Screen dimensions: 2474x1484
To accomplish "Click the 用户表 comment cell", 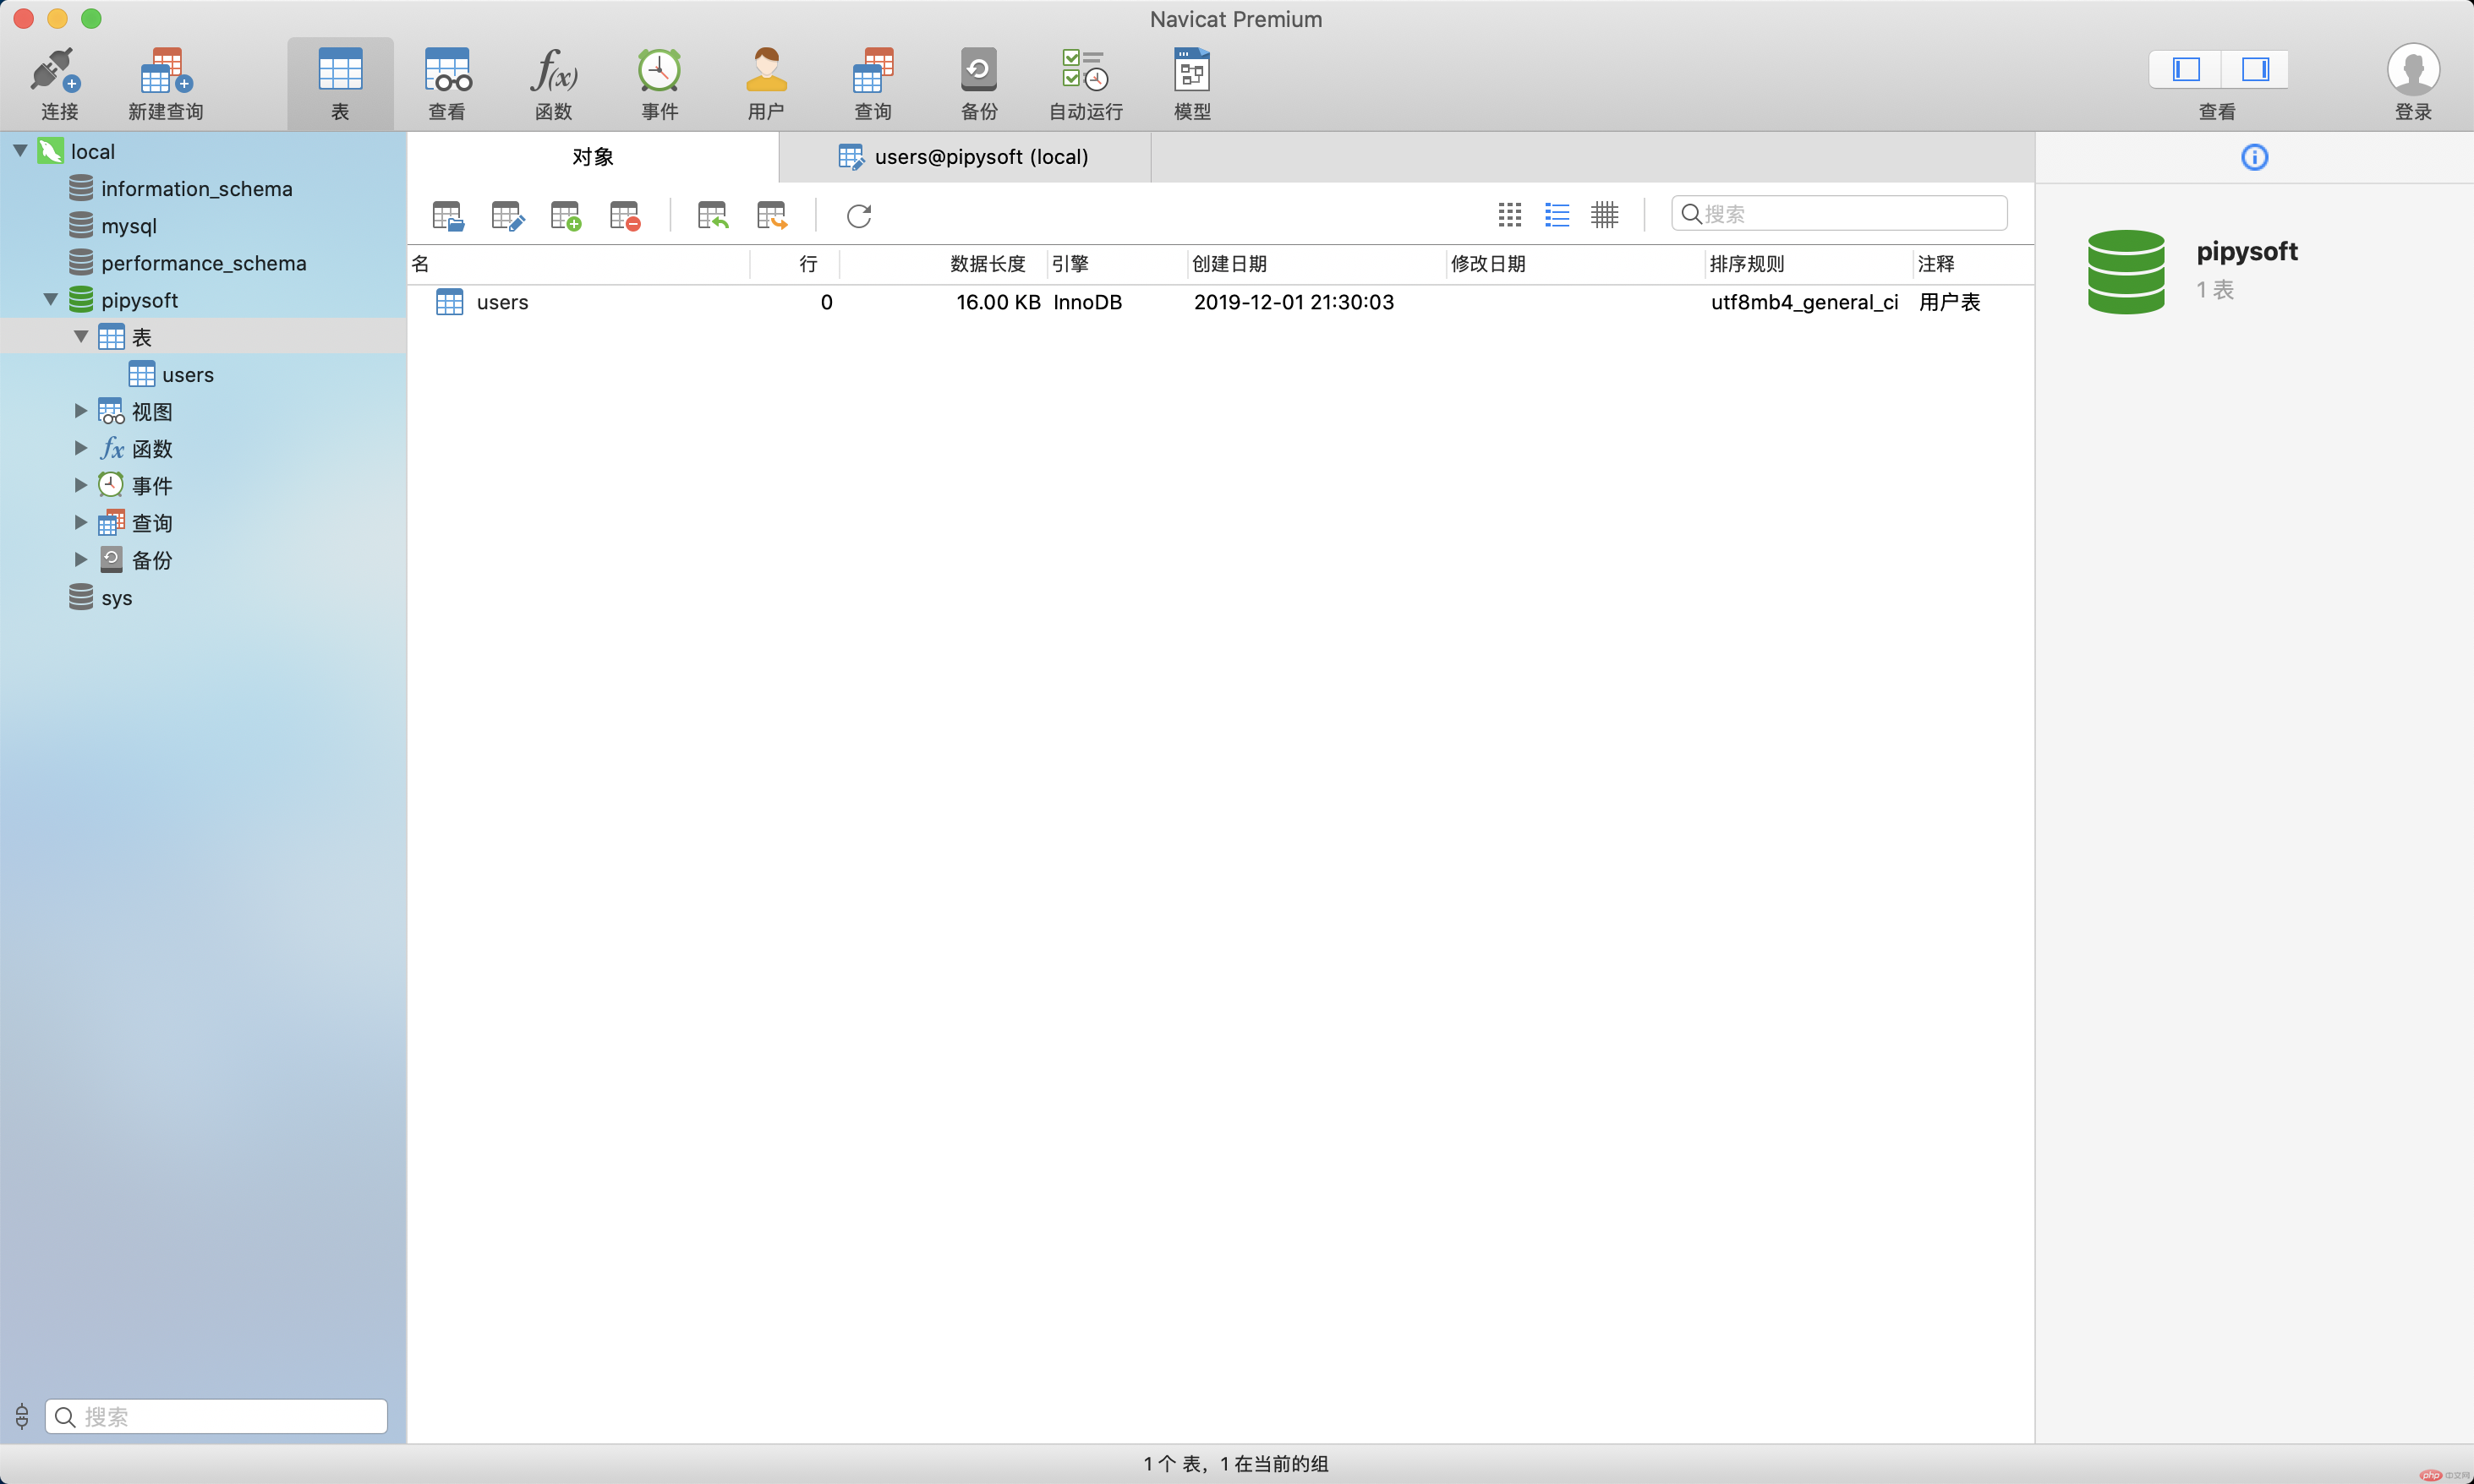I will (1949, 302).
